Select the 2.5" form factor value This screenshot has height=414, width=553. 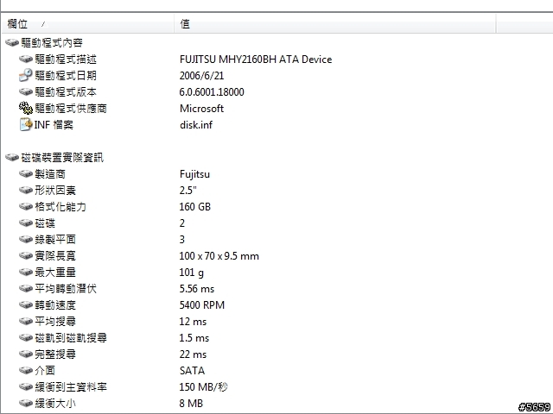pos(188,191)
